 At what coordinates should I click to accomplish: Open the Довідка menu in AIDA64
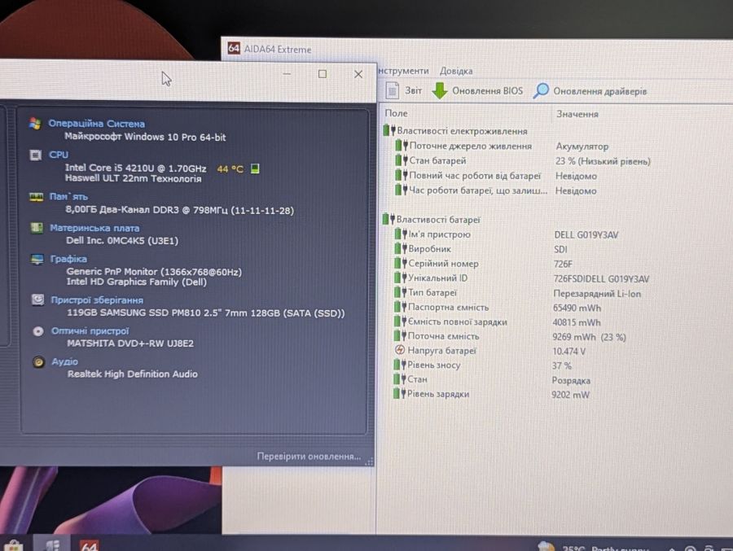[456, 71]
